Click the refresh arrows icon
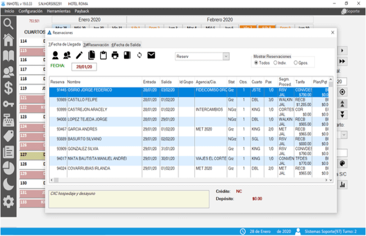 coord(139,55)
